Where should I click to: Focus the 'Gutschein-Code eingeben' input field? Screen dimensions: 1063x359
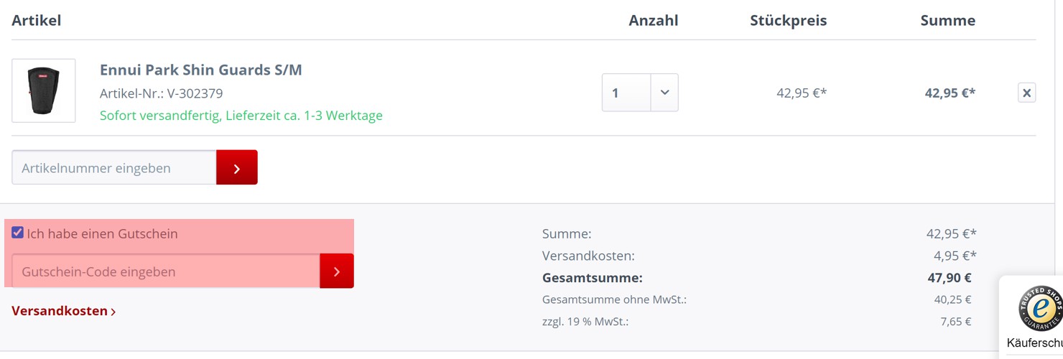click(166, 271)
